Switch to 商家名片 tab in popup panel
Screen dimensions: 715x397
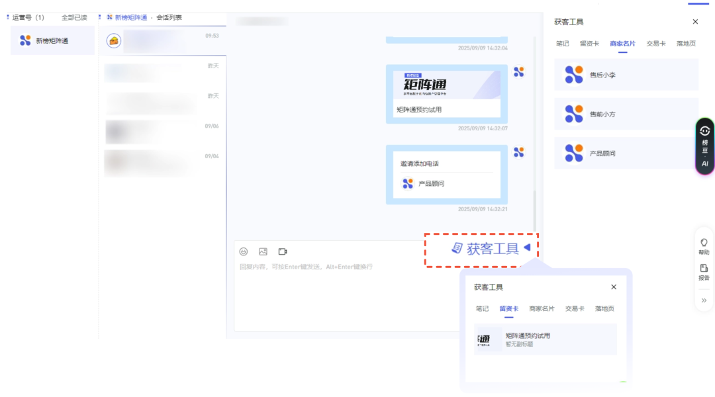542,308
